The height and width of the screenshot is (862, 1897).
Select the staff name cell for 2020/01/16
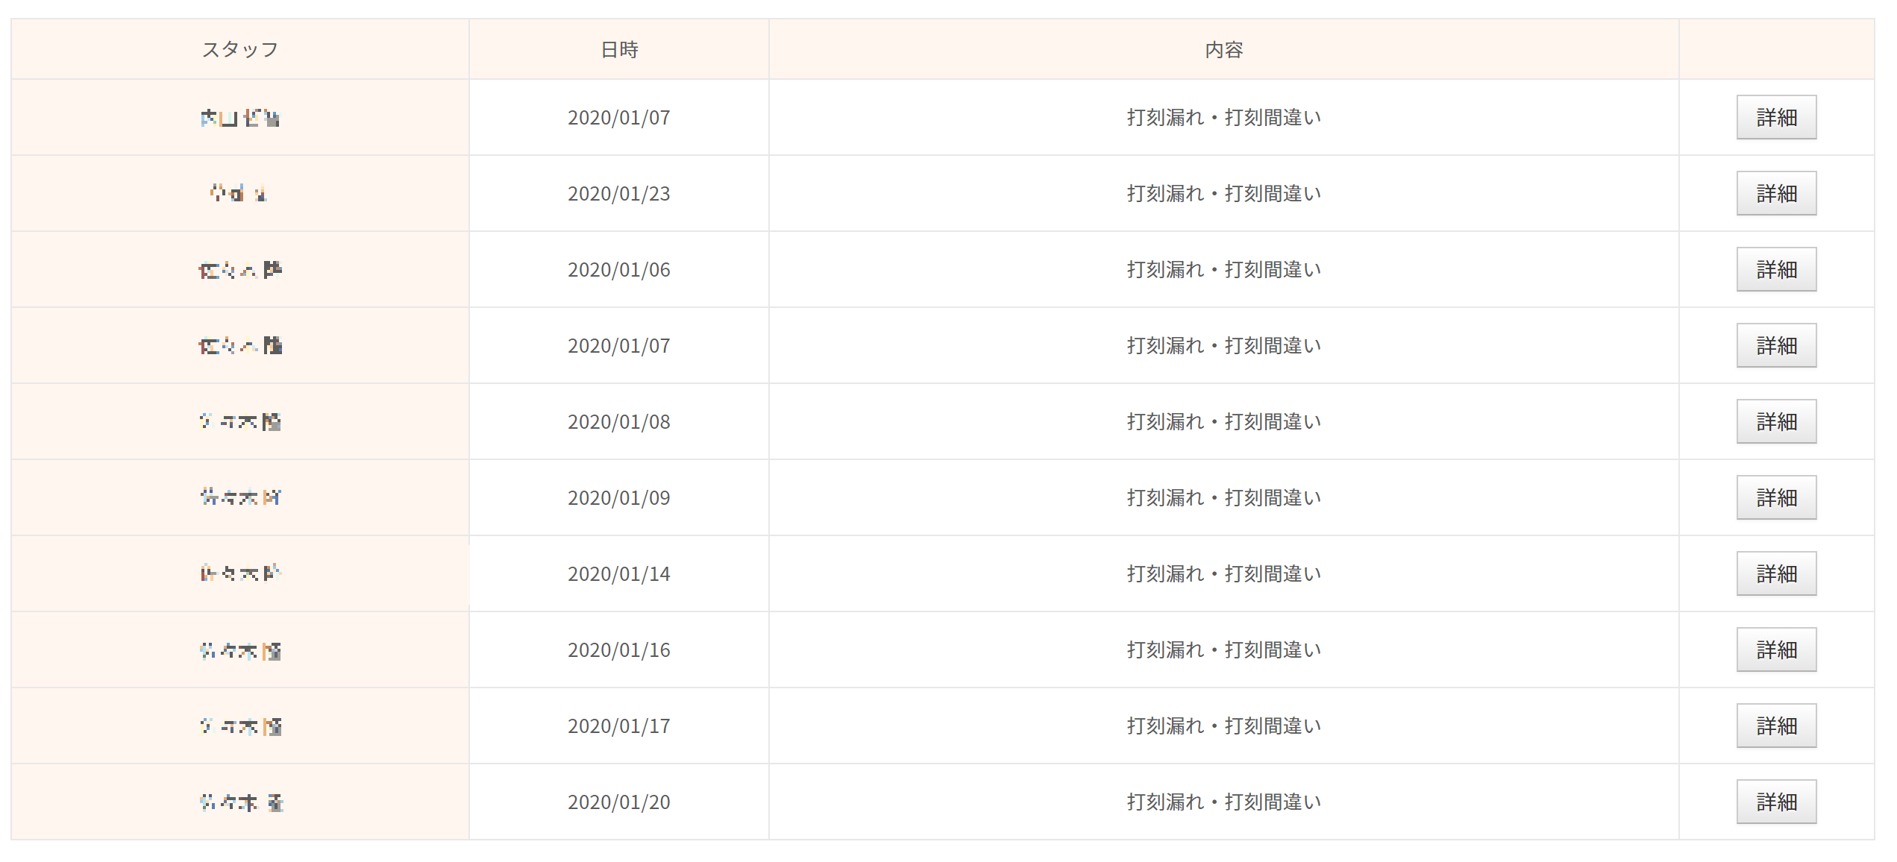point(240,649)
